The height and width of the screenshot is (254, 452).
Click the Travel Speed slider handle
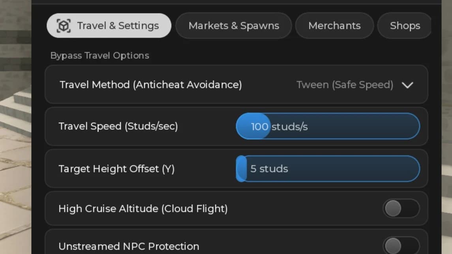(253, 126)
